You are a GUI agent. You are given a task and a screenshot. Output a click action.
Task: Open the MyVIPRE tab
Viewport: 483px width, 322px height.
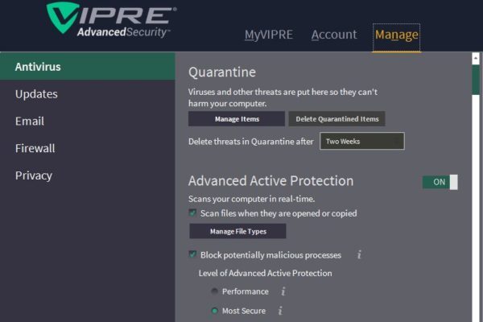click(269, 35)
